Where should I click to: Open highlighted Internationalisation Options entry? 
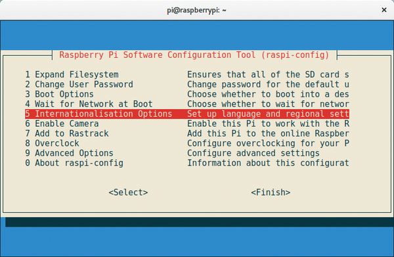187,114
